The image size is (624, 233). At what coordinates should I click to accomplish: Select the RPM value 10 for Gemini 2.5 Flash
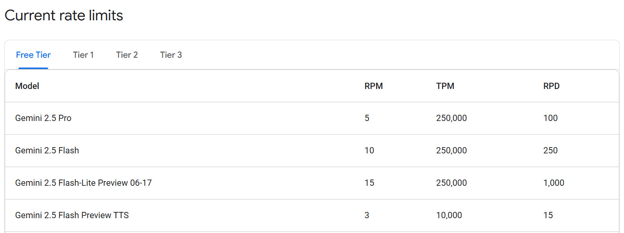[x=369, y=151]
